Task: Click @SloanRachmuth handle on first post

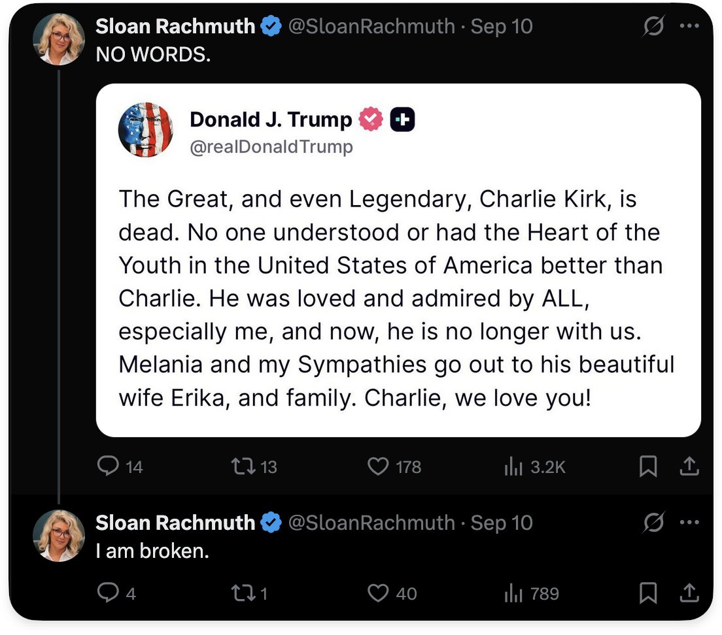Action: (x=371, y=27)
